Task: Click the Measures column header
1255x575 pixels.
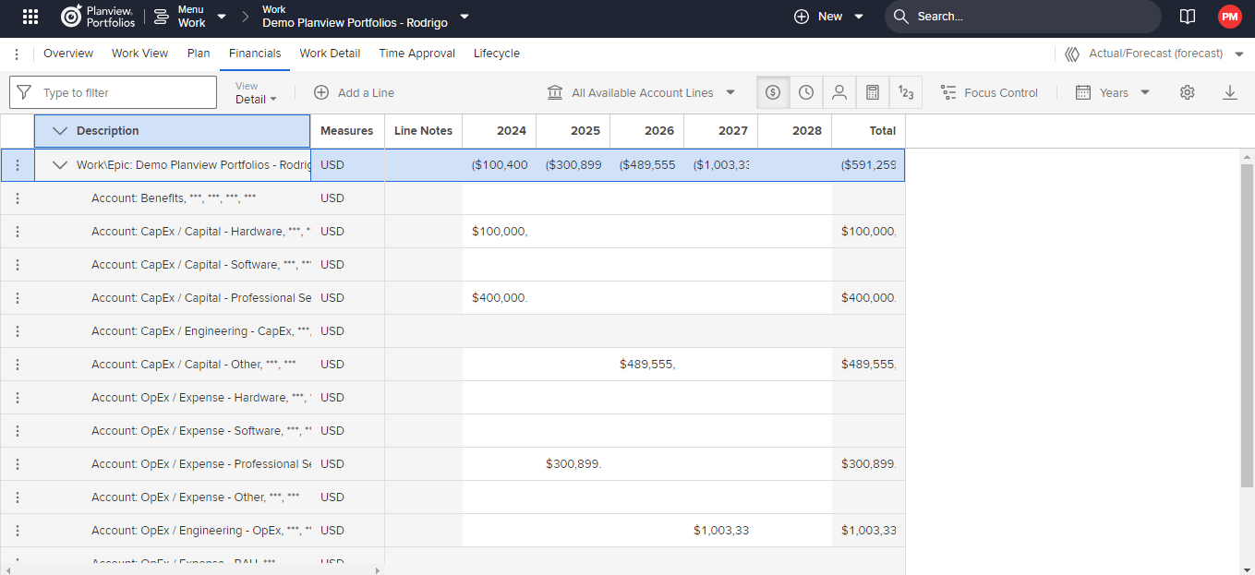Action: [x=347, y=131]
